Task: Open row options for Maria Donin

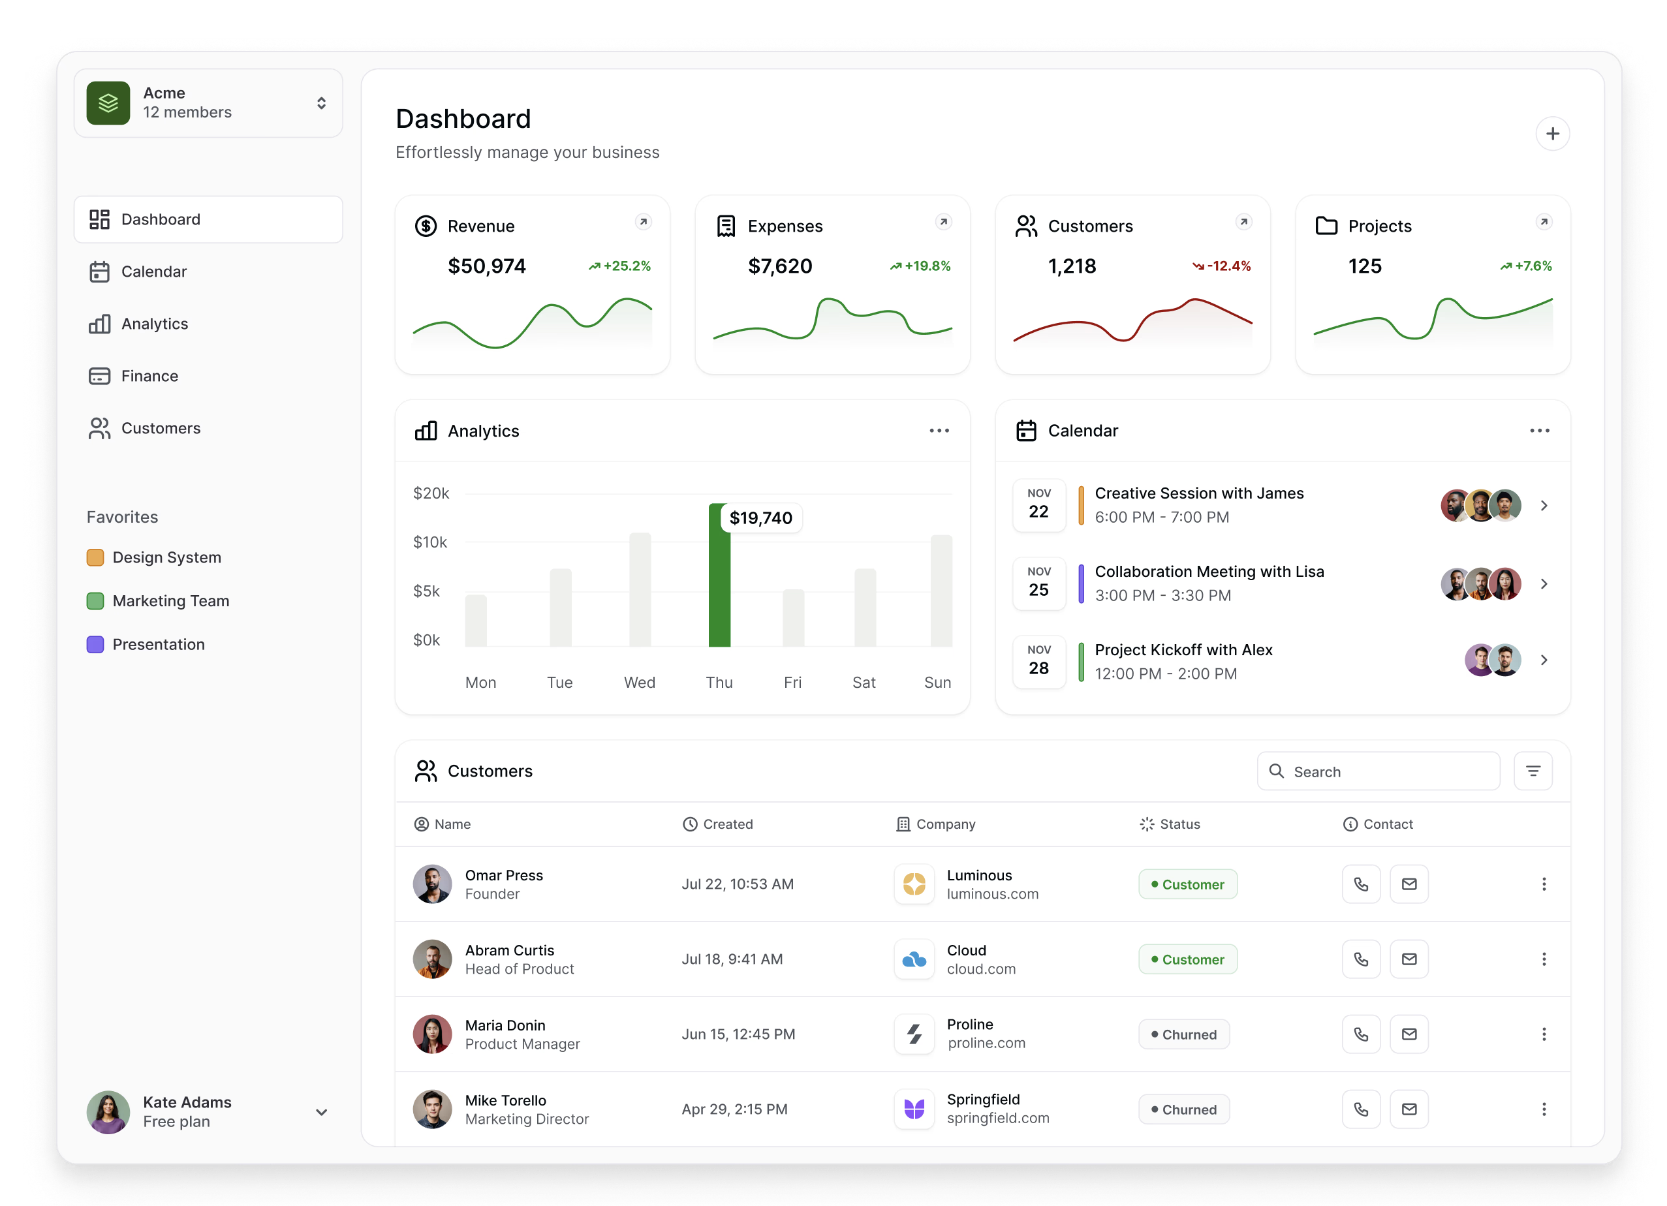Action: 1544,1034
